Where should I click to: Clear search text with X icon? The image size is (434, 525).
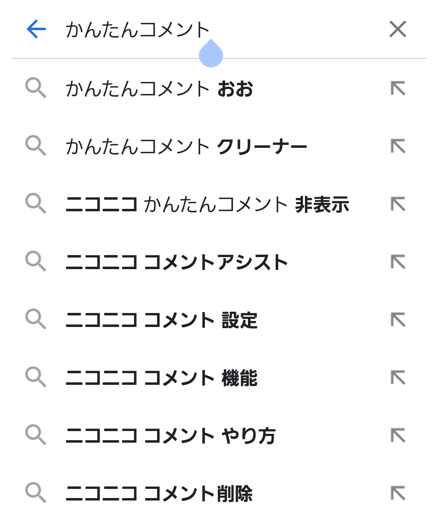[398, 29]
